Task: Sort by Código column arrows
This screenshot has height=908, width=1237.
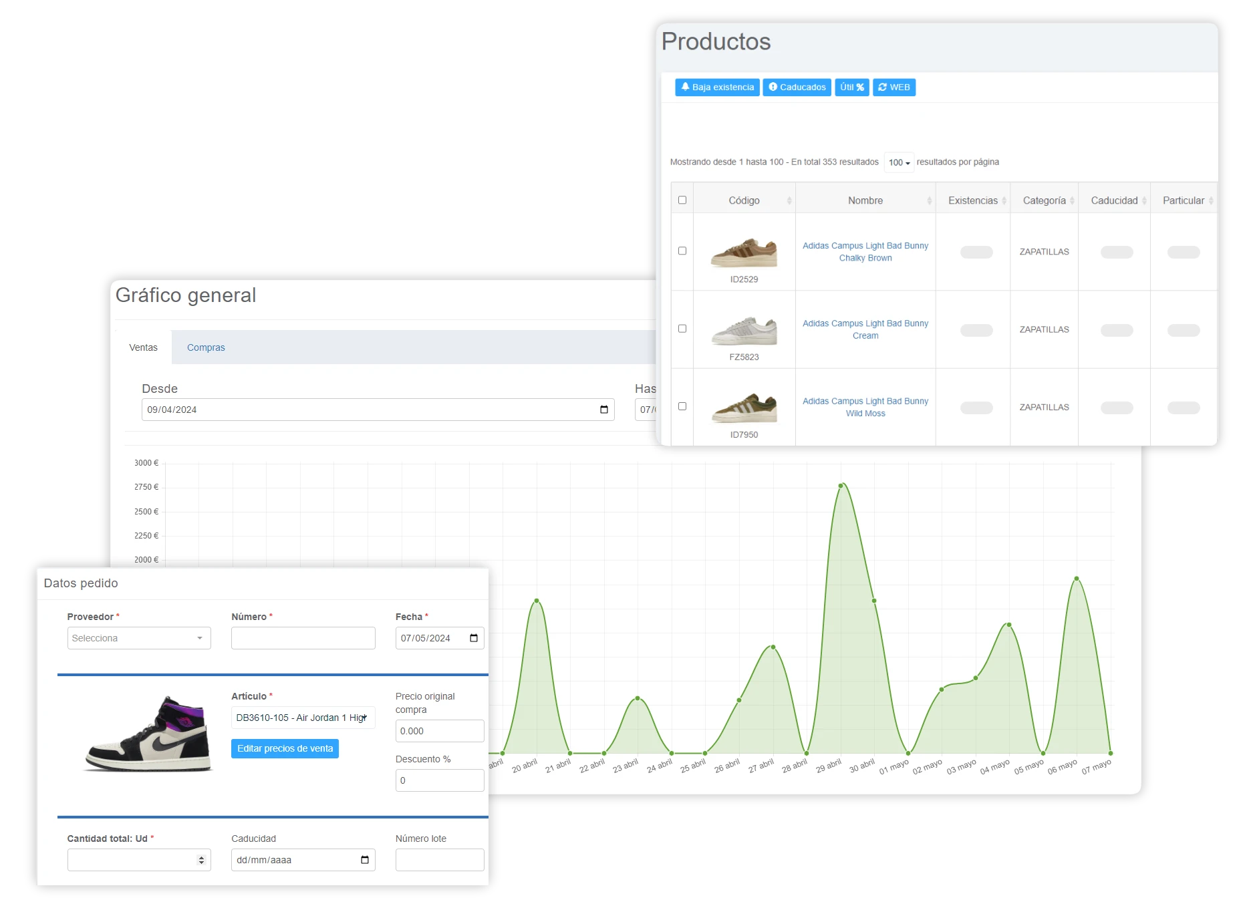Action: (789, 200)
